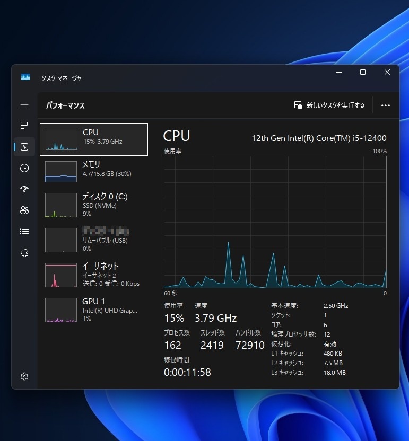Click the CPU mini graph thumbnail
The width and height of the screenshot is (409, 441).
click(62, 139)
